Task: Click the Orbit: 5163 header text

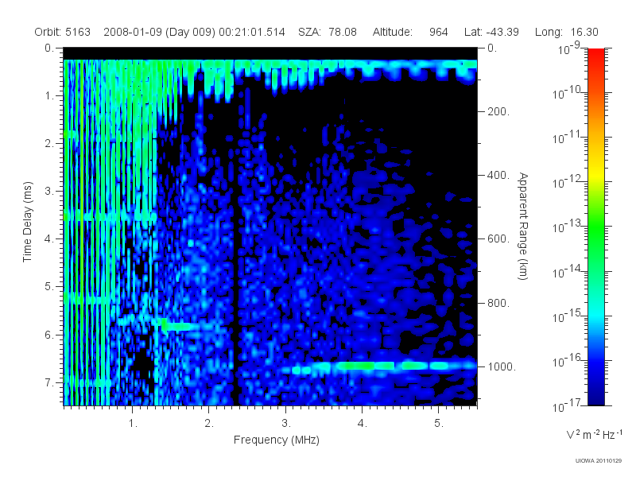Action: 63,32
